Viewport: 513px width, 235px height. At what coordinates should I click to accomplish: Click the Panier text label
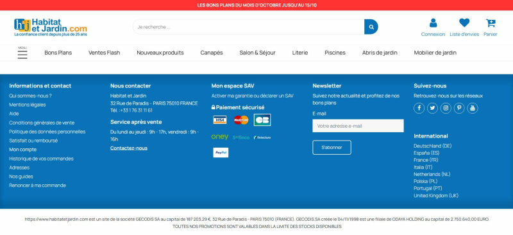[491, 34]
